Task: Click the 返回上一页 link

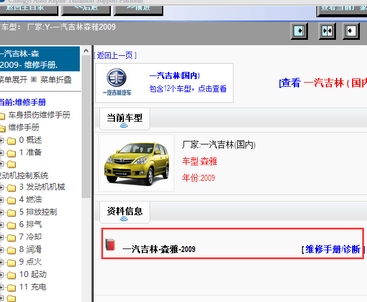Action: pyautogui.click(x=115, y=56)
